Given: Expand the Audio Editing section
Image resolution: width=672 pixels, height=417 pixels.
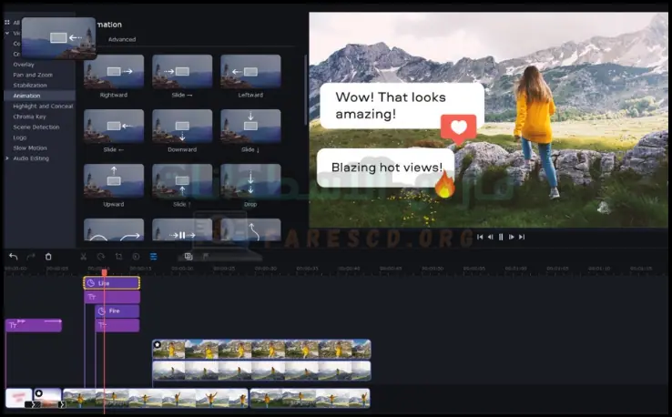Looking at the screenshot, I should [31, 158].
